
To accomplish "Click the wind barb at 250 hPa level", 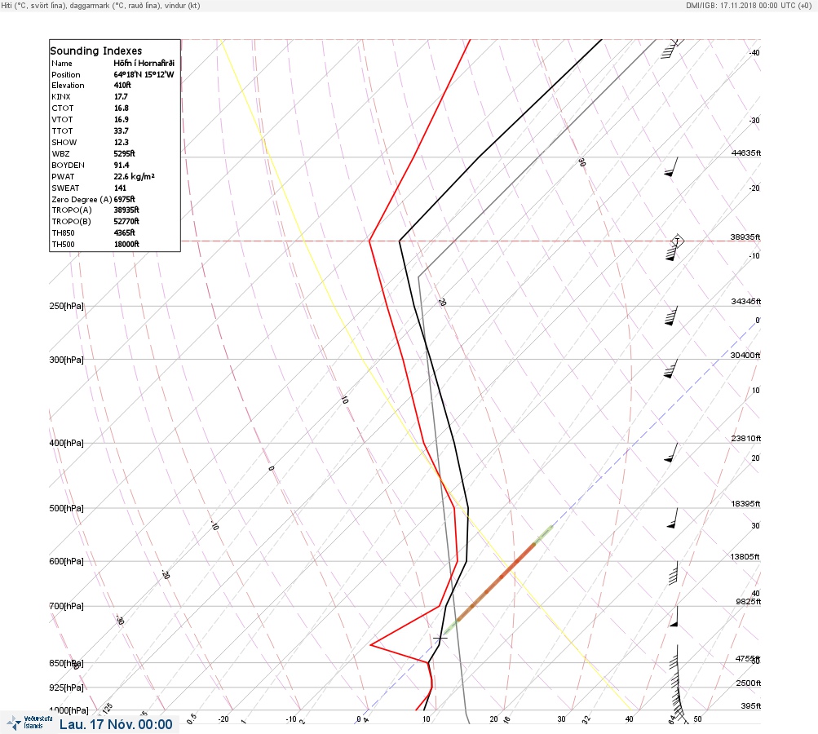I will pos(671,316).
